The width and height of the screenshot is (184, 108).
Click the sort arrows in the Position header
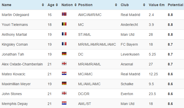[116, 5]
